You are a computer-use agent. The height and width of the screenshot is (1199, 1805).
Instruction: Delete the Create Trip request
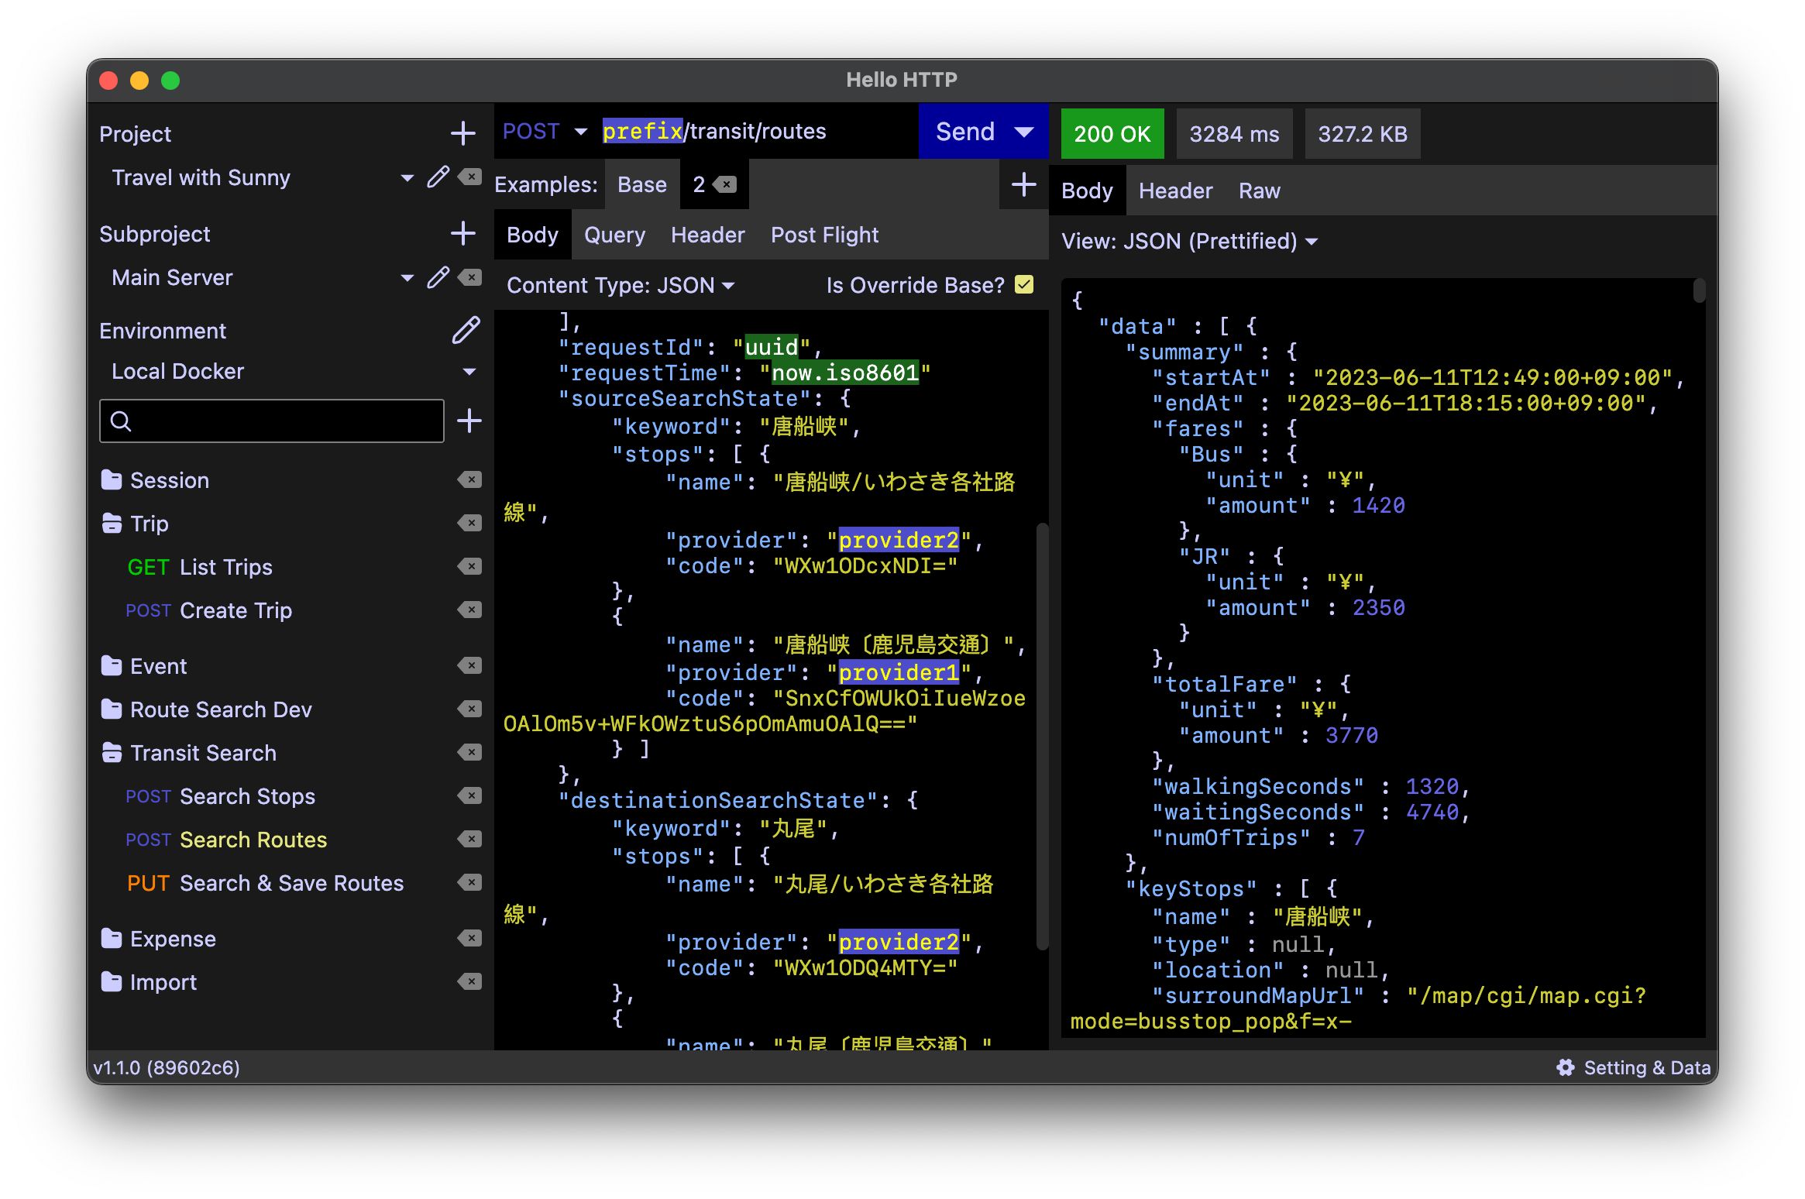point(469,610)
